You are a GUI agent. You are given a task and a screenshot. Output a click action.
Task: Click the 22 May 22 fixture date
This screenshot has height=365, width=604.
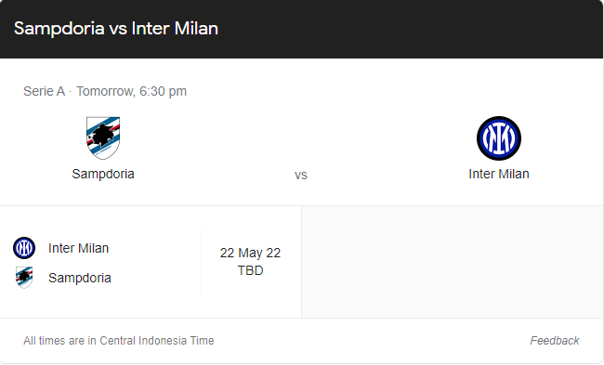(250, 253)
